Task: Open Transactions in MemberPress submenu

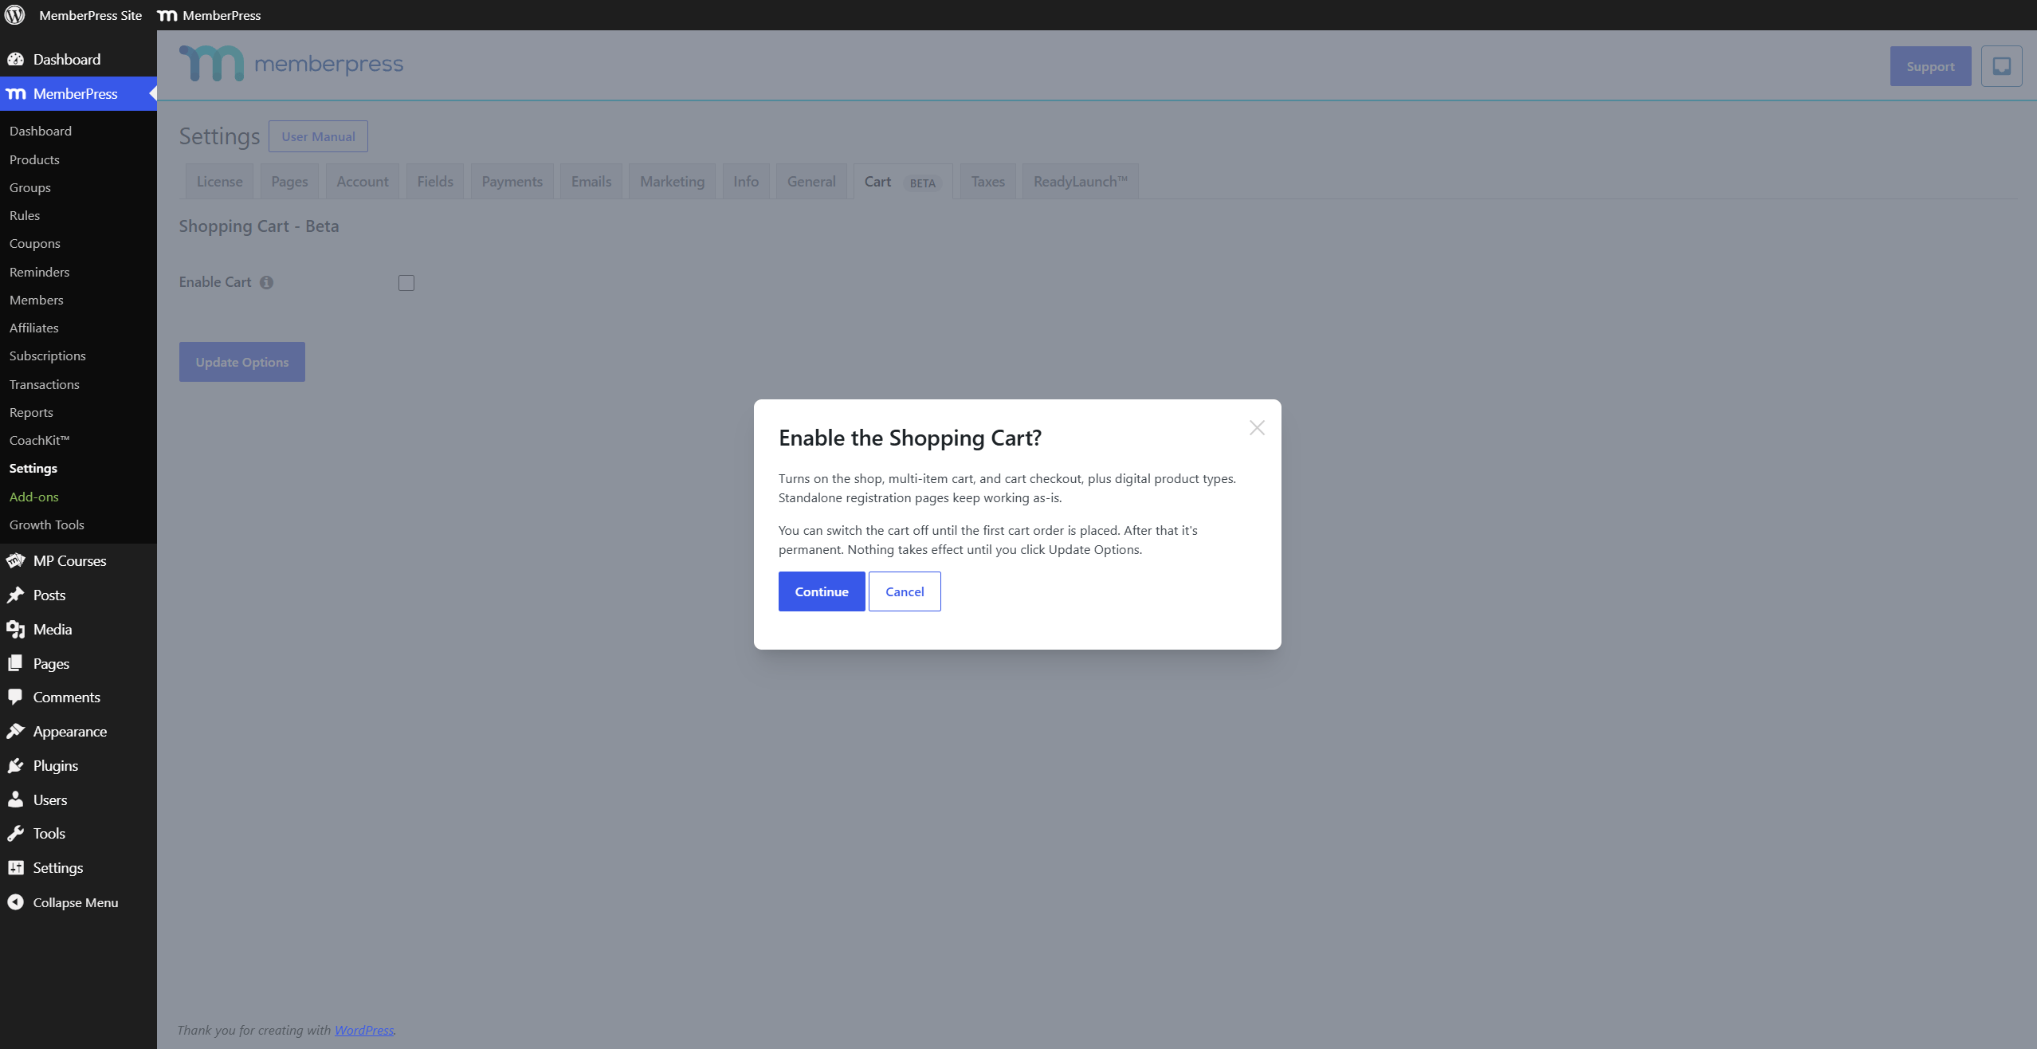Action: tap(45, 384)
